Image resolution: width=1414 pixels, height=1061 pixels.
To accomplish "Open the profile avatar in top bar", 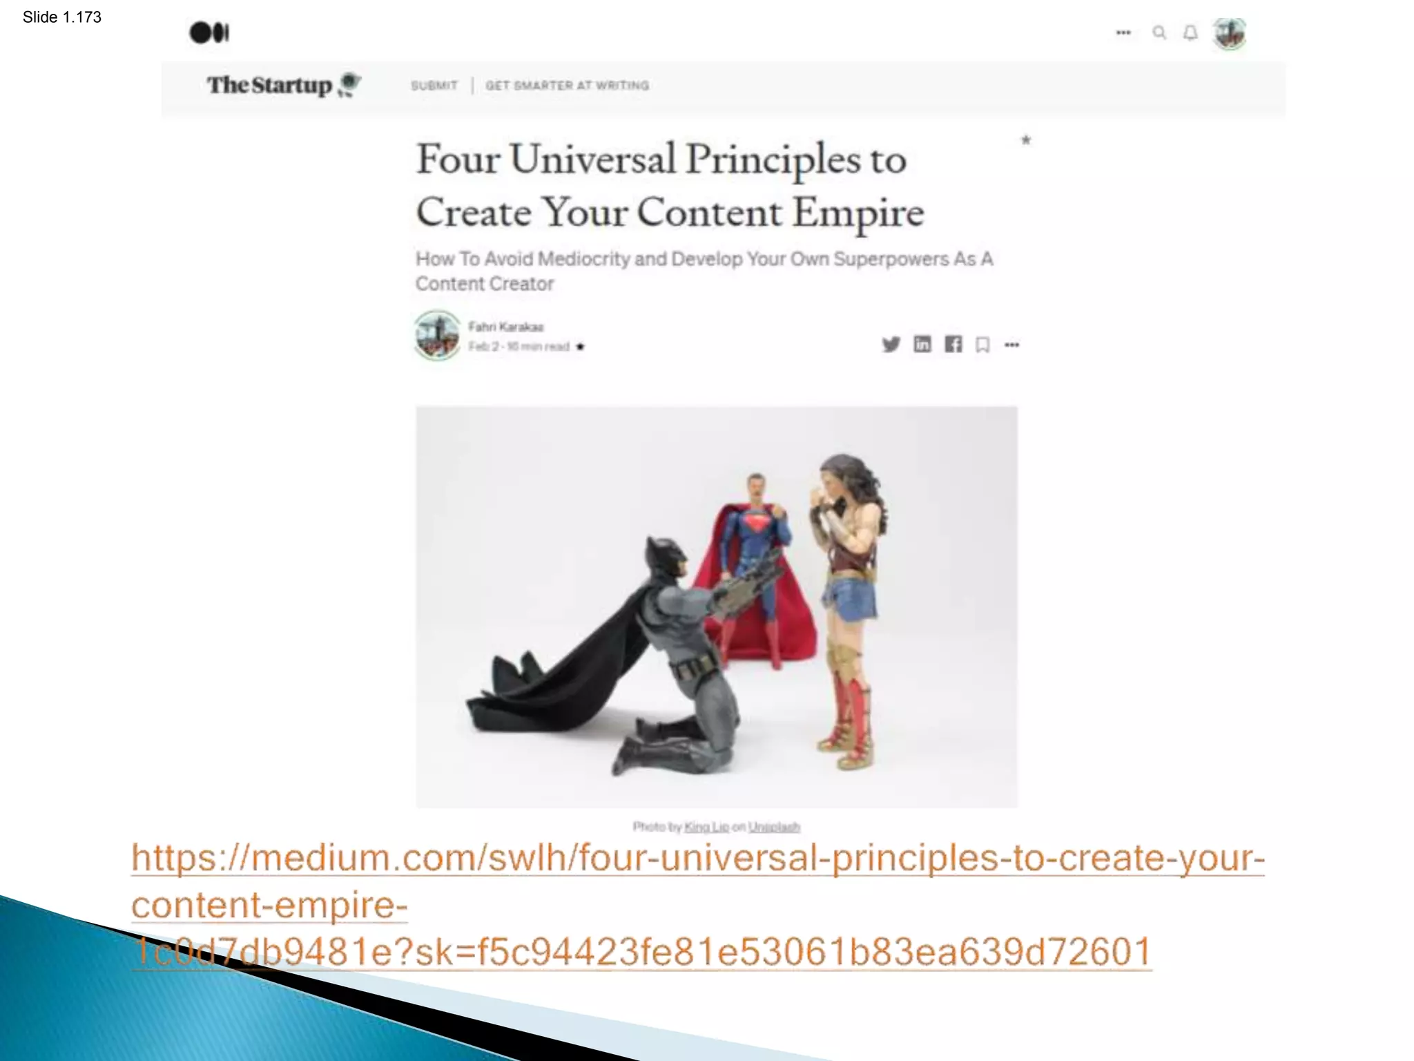I will pyautogui.click(x=1230, y=34).
